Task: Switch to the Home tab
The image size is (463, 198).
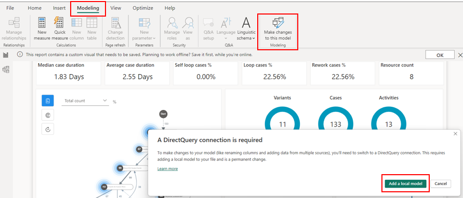Action: pos(34,8)
